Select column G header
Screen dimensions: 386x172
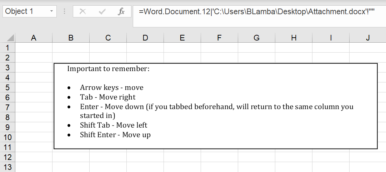coord(256,38)
